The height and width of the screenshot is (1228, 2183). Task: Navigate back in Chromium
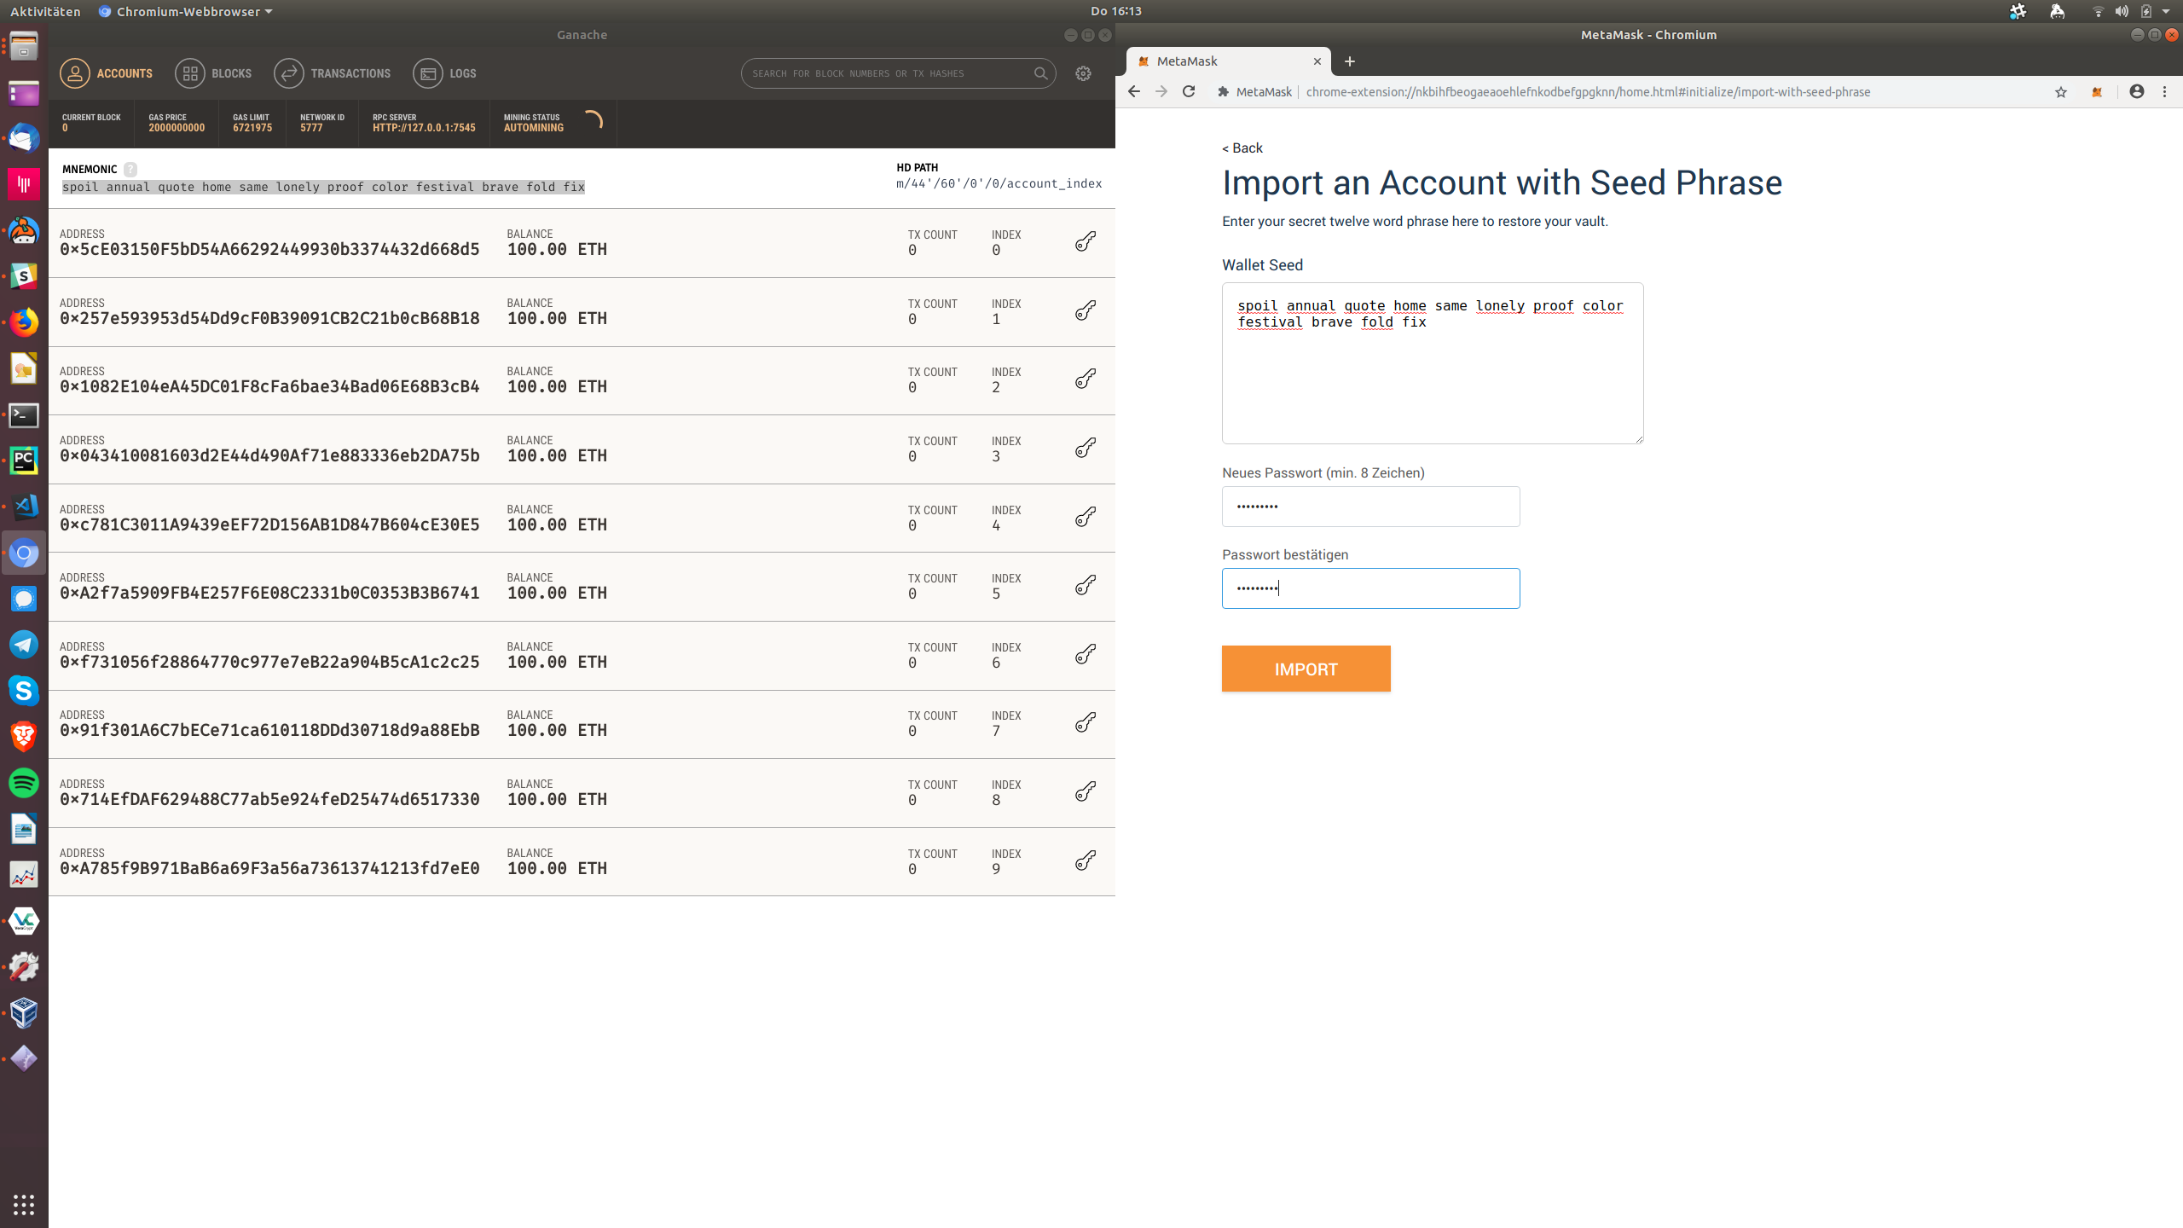pyautogui.click(x=1134, y=91)
